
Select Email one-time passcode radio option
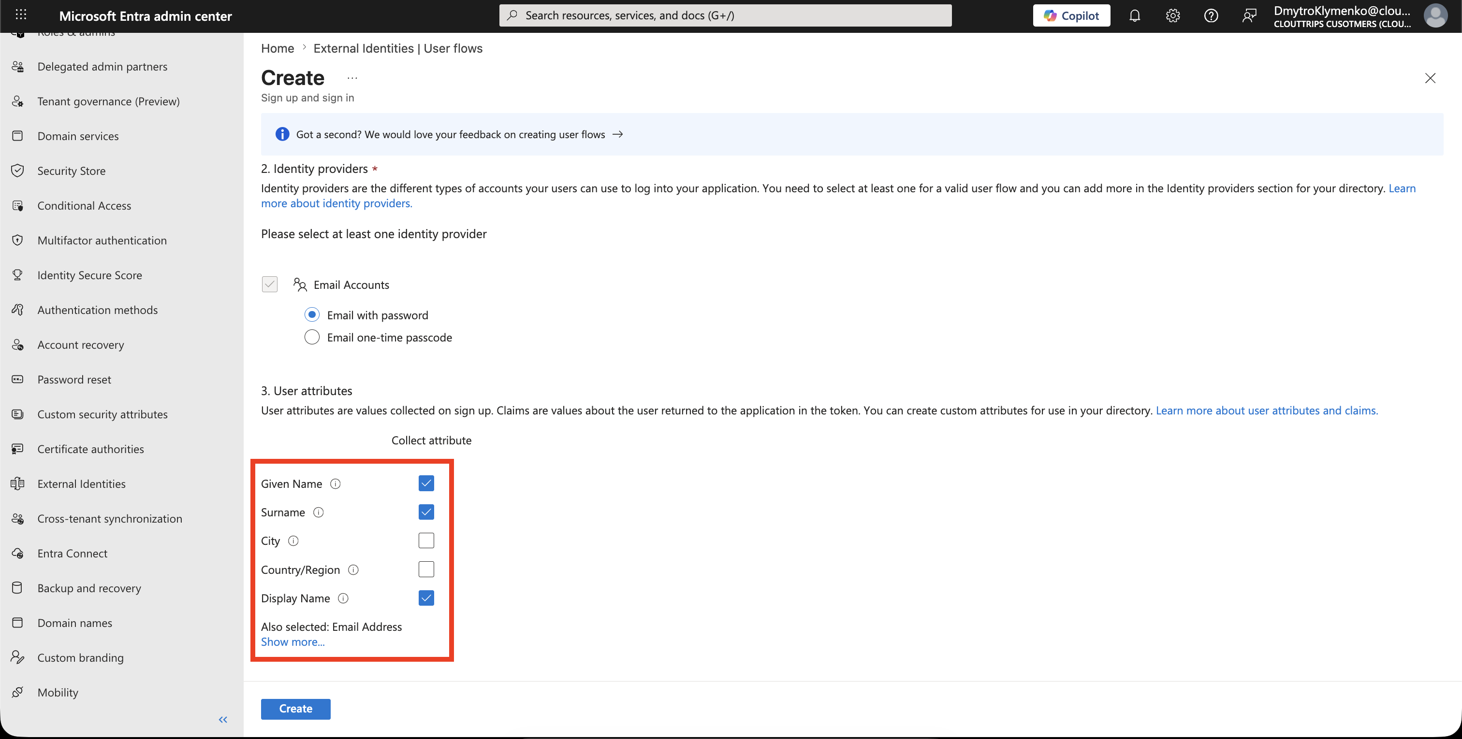click(311, 338)
